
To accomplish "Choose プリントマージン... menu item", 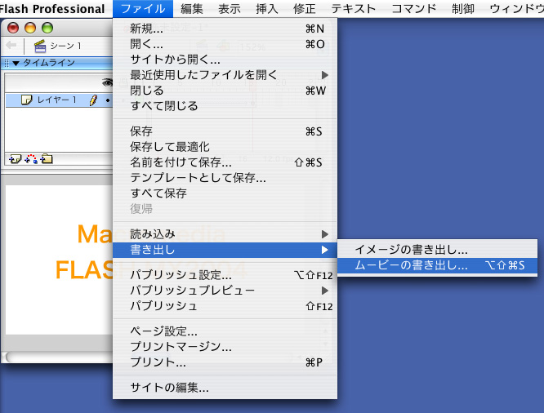I will 225,347.
